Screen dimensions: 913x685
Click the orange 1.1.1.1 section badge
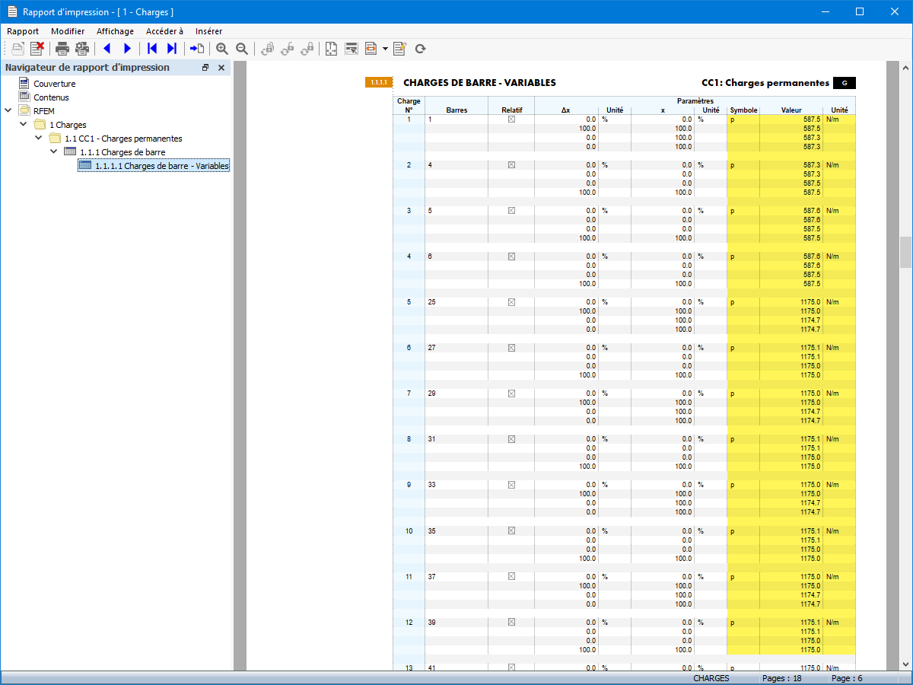pyautogui.click(x=379, y=82)
